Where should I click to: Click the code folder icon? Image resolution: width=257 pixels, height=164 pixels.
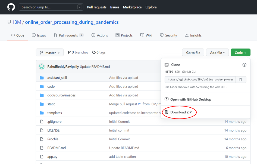click(42, 86)
